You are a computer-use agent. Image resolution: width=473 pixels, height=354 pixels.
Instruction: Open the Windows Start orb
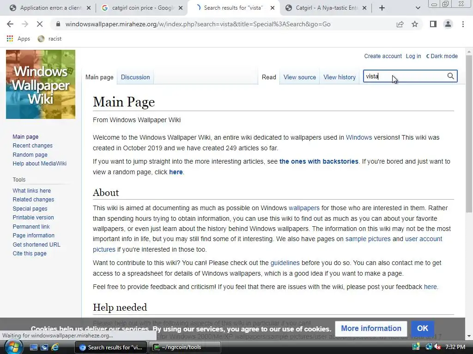tap(13, 347)
